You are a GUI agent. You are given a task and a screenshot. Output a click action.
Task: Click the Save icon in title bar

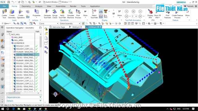9,2
